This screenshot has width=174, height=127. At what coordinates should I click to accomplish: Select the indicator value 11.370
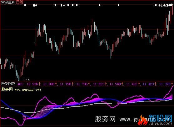[165, 84]
